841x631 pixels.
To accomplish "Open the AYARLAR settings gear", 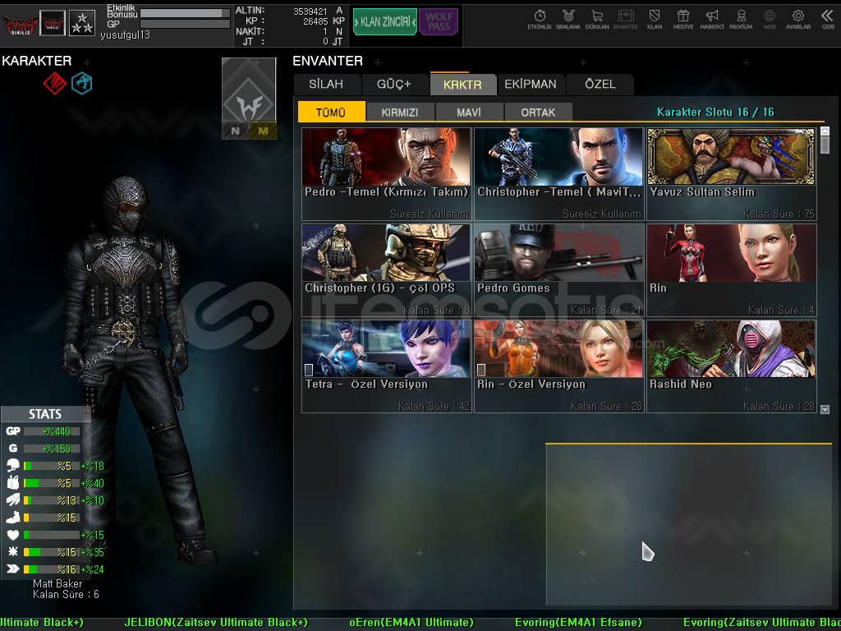I will pos(798,20).
